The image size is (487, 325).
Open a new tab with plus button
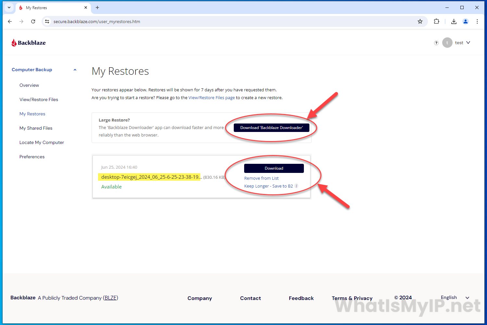(x=97, y=7)
